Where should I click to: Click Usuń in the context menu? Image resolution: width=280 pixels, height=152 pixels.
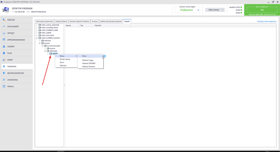point(62,62)
